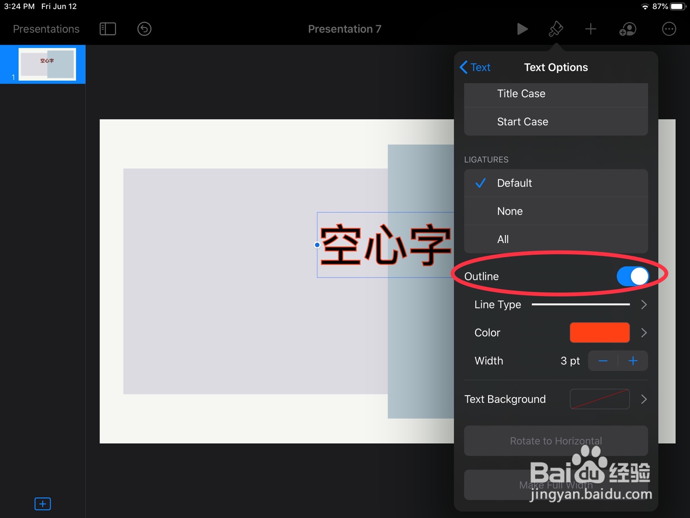This screenshot has width=690, height=518.
Task: Tap the Text Background fill swatch
Action: click(x=599, y=399)
